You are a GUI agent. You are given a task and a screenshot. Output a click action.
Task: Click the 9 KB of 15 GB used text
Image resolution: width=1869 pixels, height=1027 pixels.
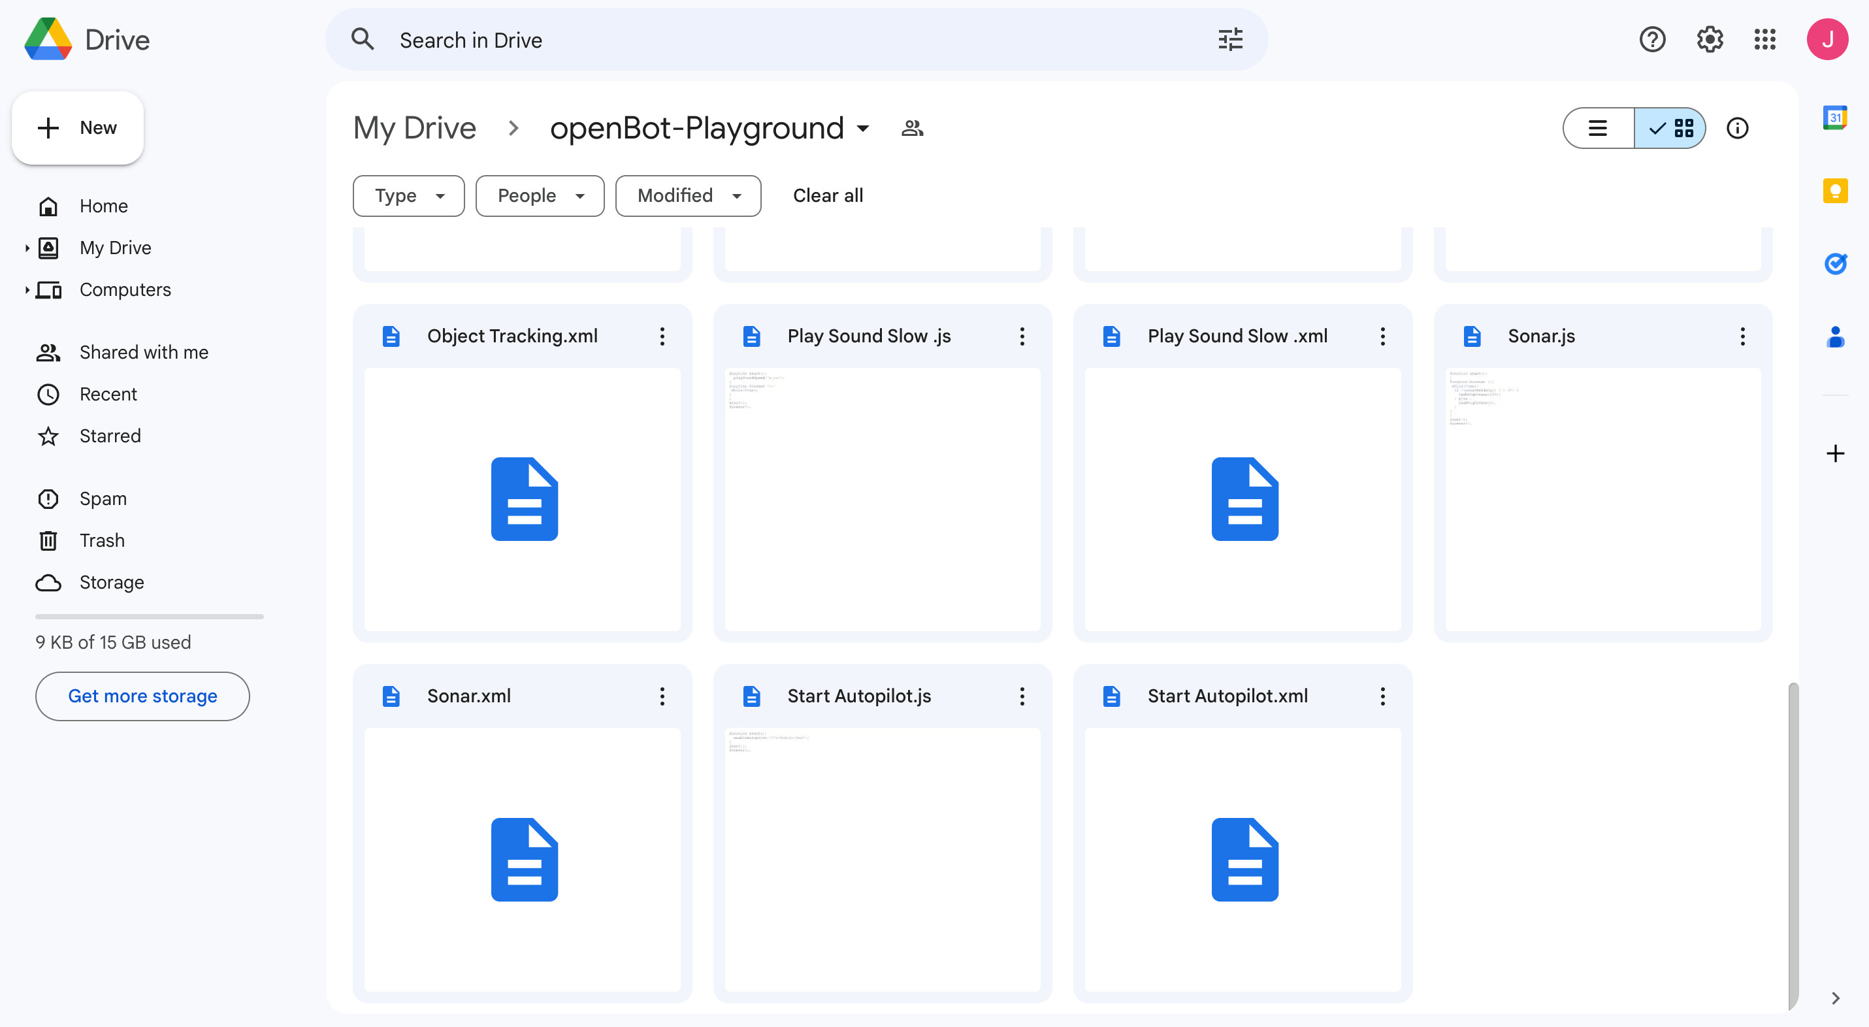point(113,642)
